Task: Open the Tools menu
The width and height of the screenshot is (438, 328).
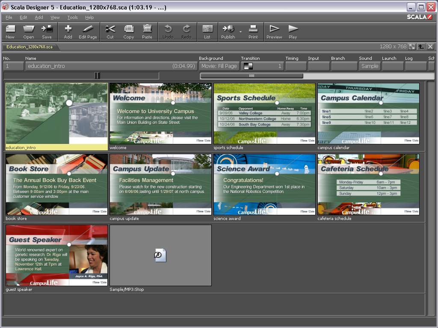Action: point(72,18)
